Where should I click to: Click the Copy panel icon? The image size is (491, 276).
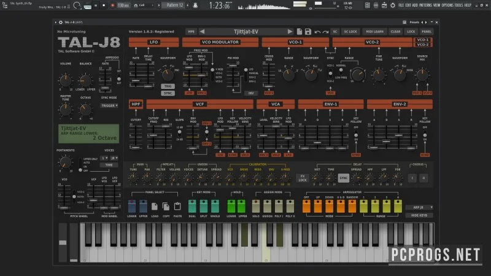coord(166,206)
